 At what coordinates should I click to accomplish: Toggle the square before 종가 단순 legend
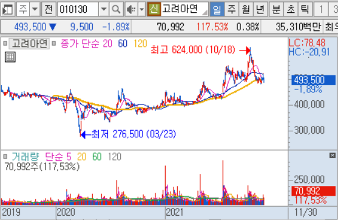[x=54, y=44]
